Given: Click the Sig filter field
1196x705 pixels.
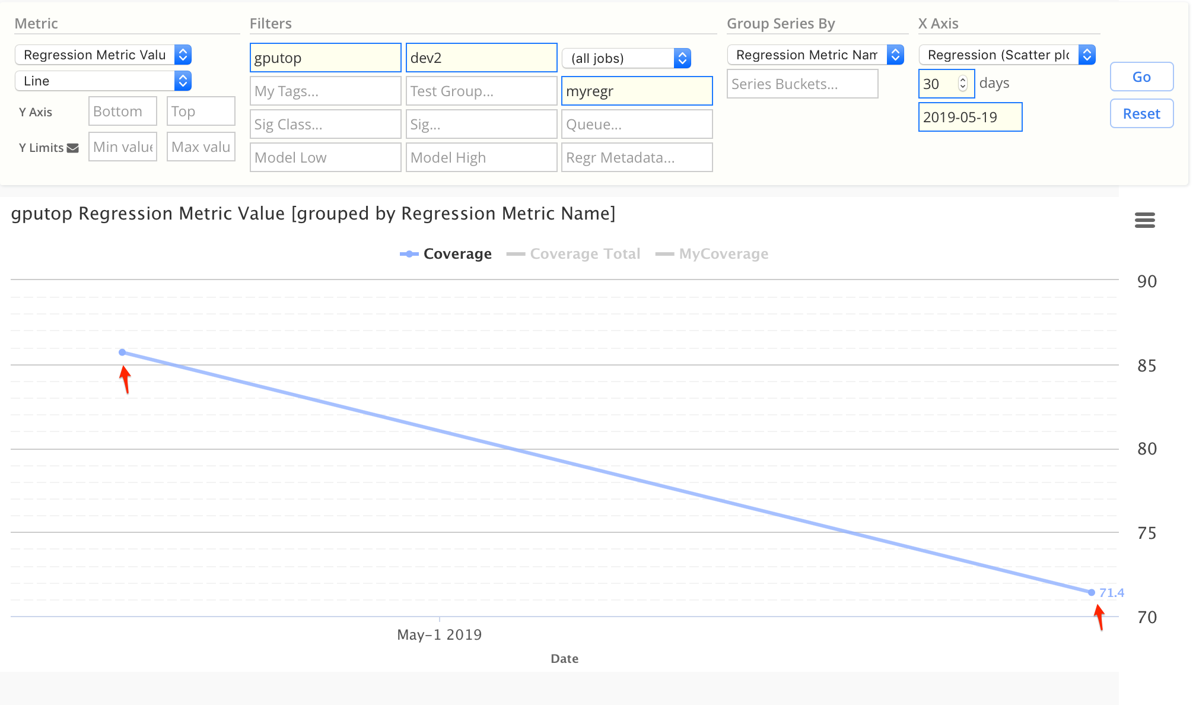Looking at the screenshot, I should pos(482,124).
